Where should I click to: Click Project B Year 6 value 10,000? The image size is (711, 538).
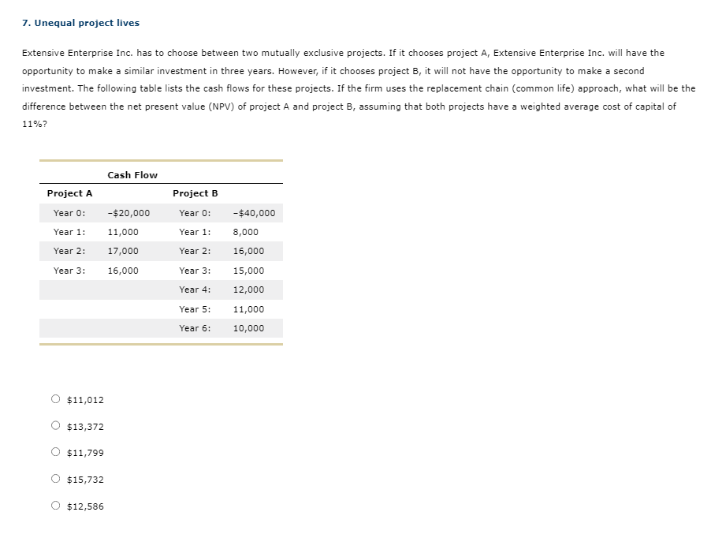click(248, 328)
